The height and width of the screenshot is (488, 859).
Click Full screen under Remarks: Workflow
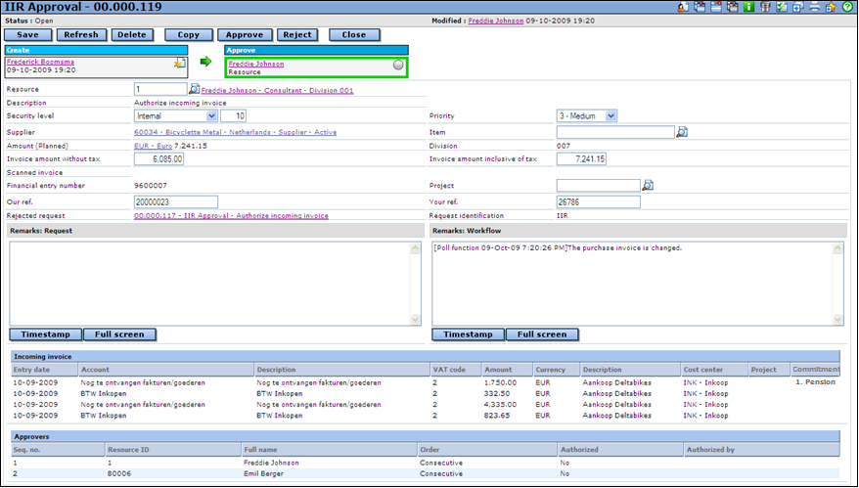[x=542, y=334]
